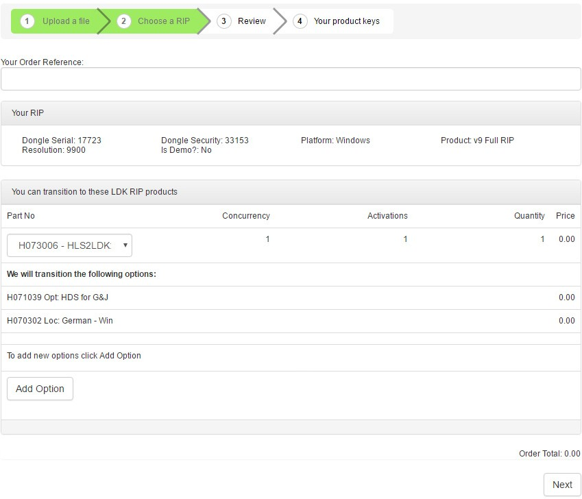The width and height of the screenshot is (582, 499).
Task: Click the step 3 number circle
Action: click(x=223, y=21)
